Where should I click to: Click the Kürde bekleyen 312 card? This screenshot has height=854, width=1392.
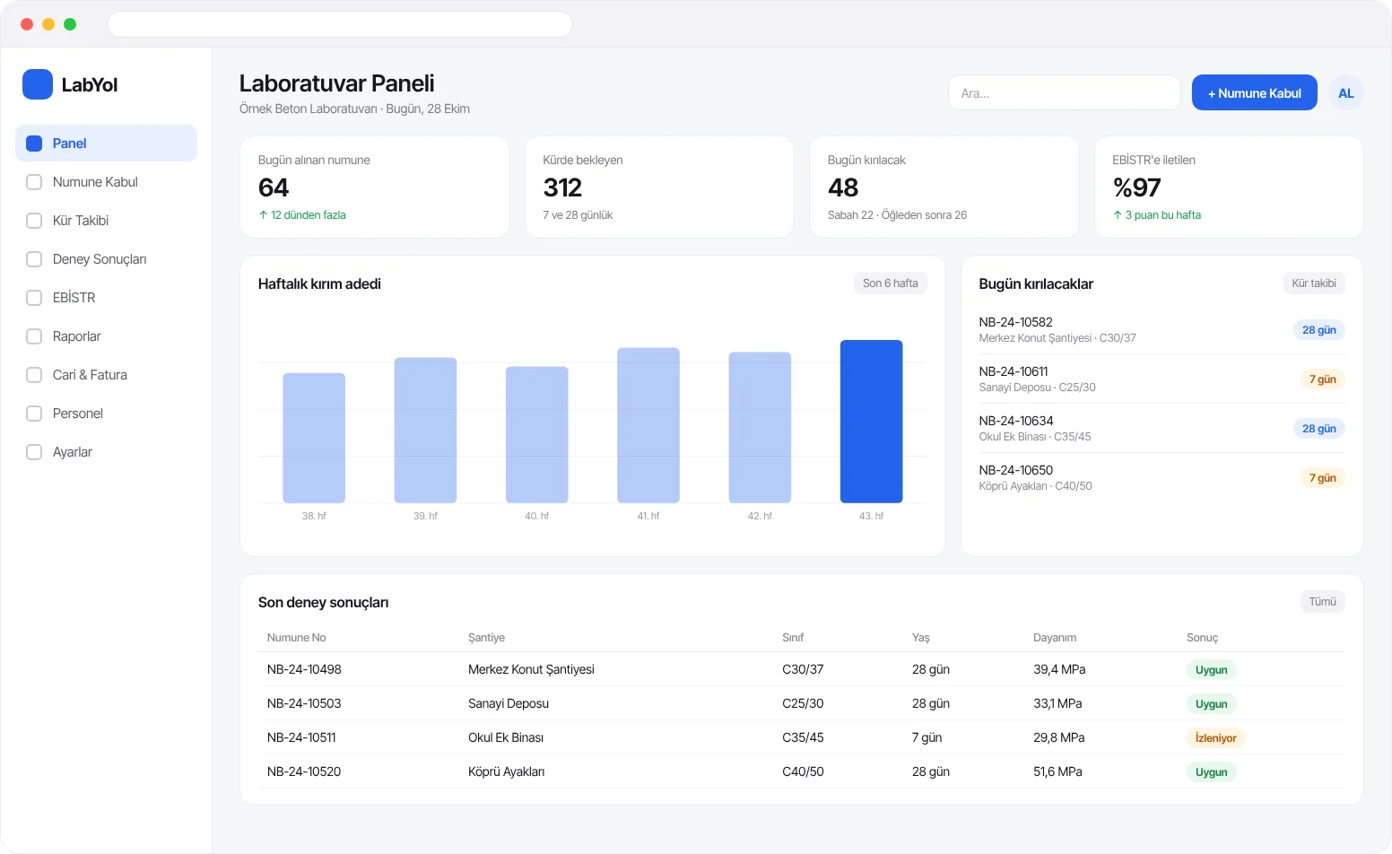click(659, 187)
